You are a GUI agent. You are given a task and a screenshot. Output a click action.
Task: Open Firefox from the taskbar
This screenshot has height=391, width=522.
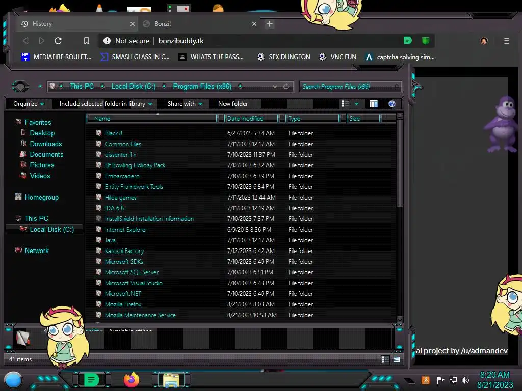(x=132, y=380)
